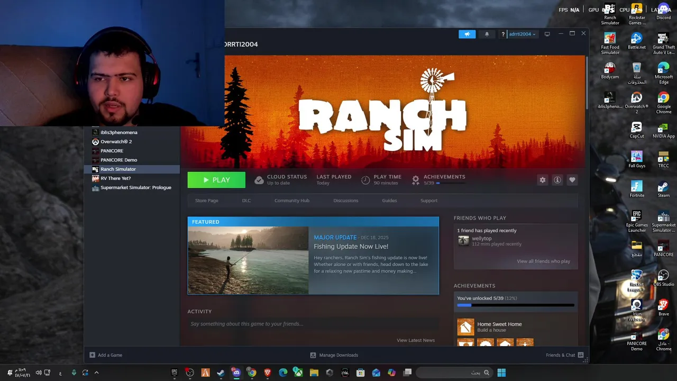
Task: Switch Steam to Big Picture mode icon
Action: tap(547, 34)
